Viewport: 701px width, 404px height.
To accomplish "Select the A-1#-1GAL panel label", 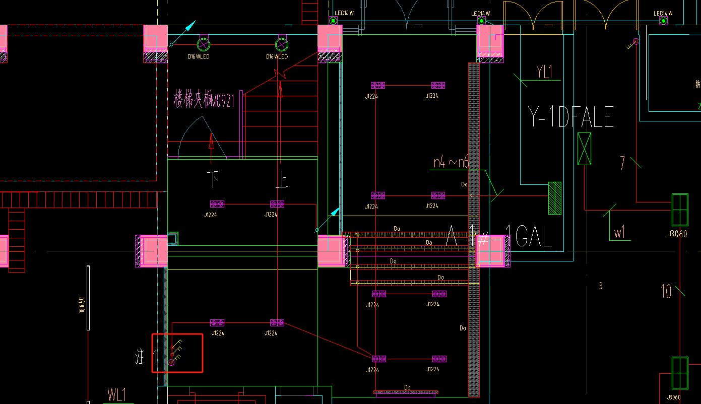I will 499,236.
